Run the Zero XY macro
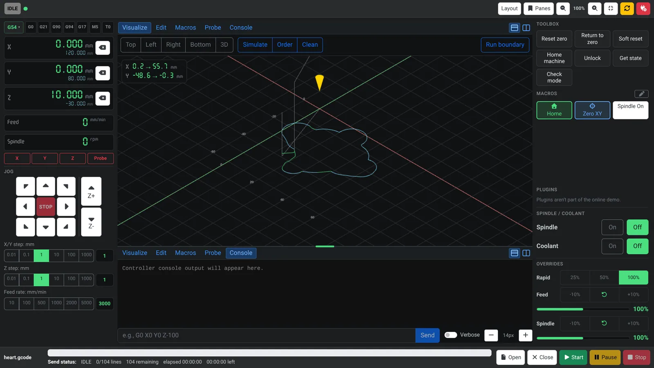The image size is (654, 368). click(x=592, y=110)
